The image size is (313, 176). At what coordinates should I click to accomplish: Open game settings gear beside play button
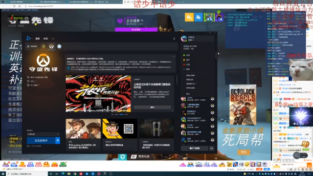tap(58, 140)
